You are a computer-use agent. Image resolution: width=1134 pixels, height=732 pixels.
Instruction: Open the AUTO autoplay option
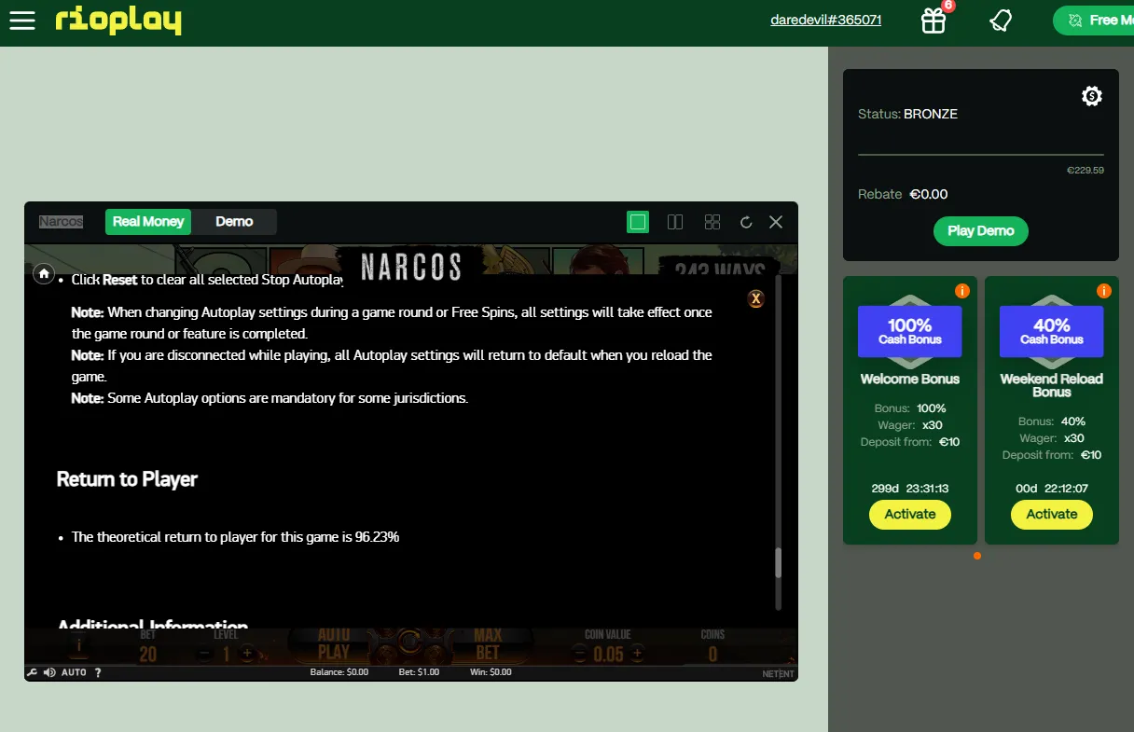74,672
